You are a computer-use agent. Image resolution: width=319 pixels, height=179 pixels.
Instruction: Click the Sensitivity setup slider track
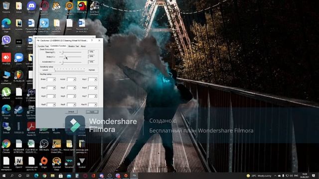coord(70,70)
